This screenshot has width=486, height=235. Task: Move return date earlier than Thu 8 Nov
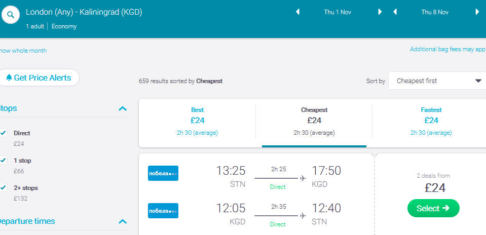[x=395, y=12]
